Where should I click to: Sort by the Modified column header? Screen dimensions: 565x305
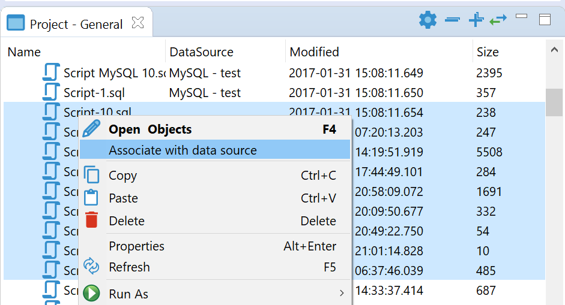click(x=314, y=52)
